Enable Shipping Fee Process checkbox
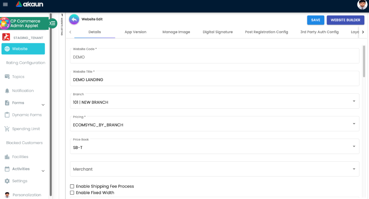369x199 pixels. click(72, 186)
